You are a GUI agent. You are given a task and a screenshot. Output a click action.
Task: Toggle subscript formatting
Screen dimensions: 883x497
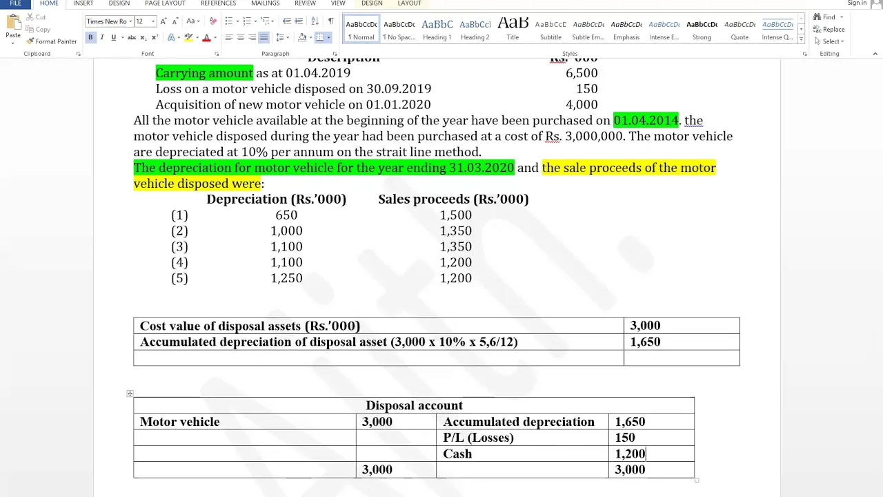tap(143, 37)
